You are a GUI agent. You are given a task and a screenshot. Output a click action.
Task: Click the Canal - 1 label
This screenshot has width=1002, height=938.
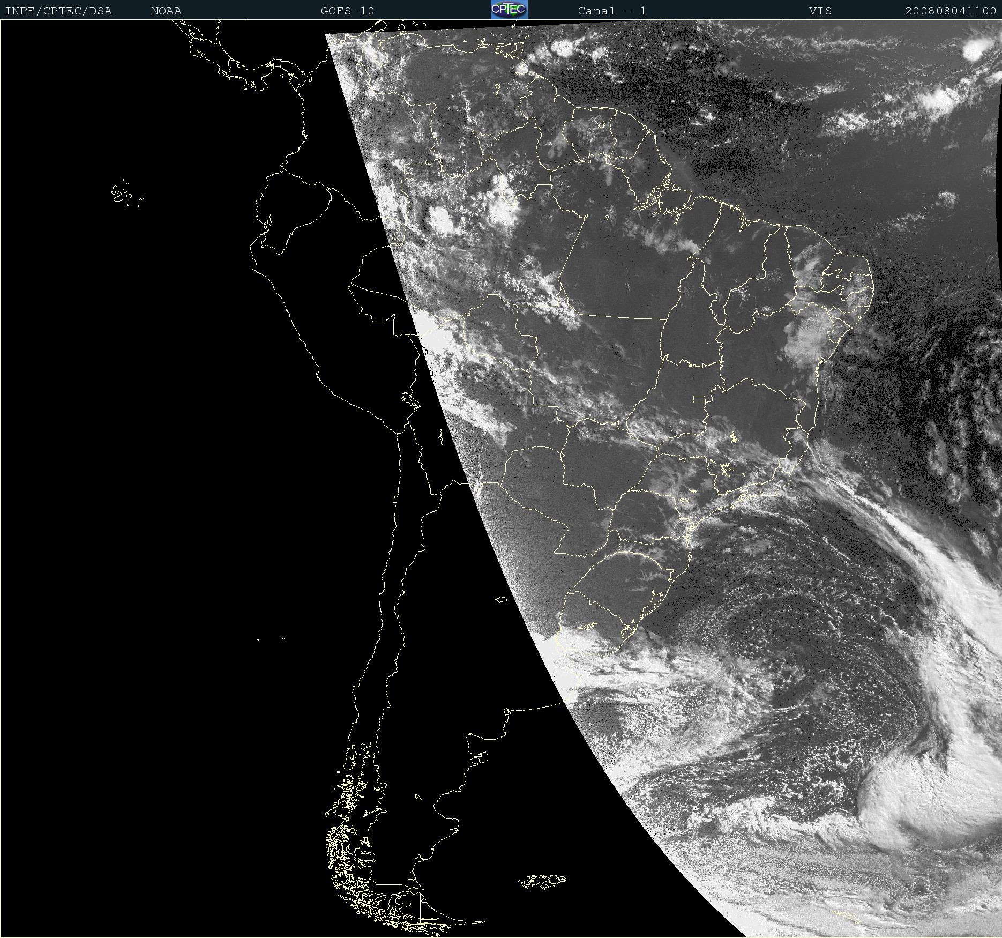pos(612,11)
